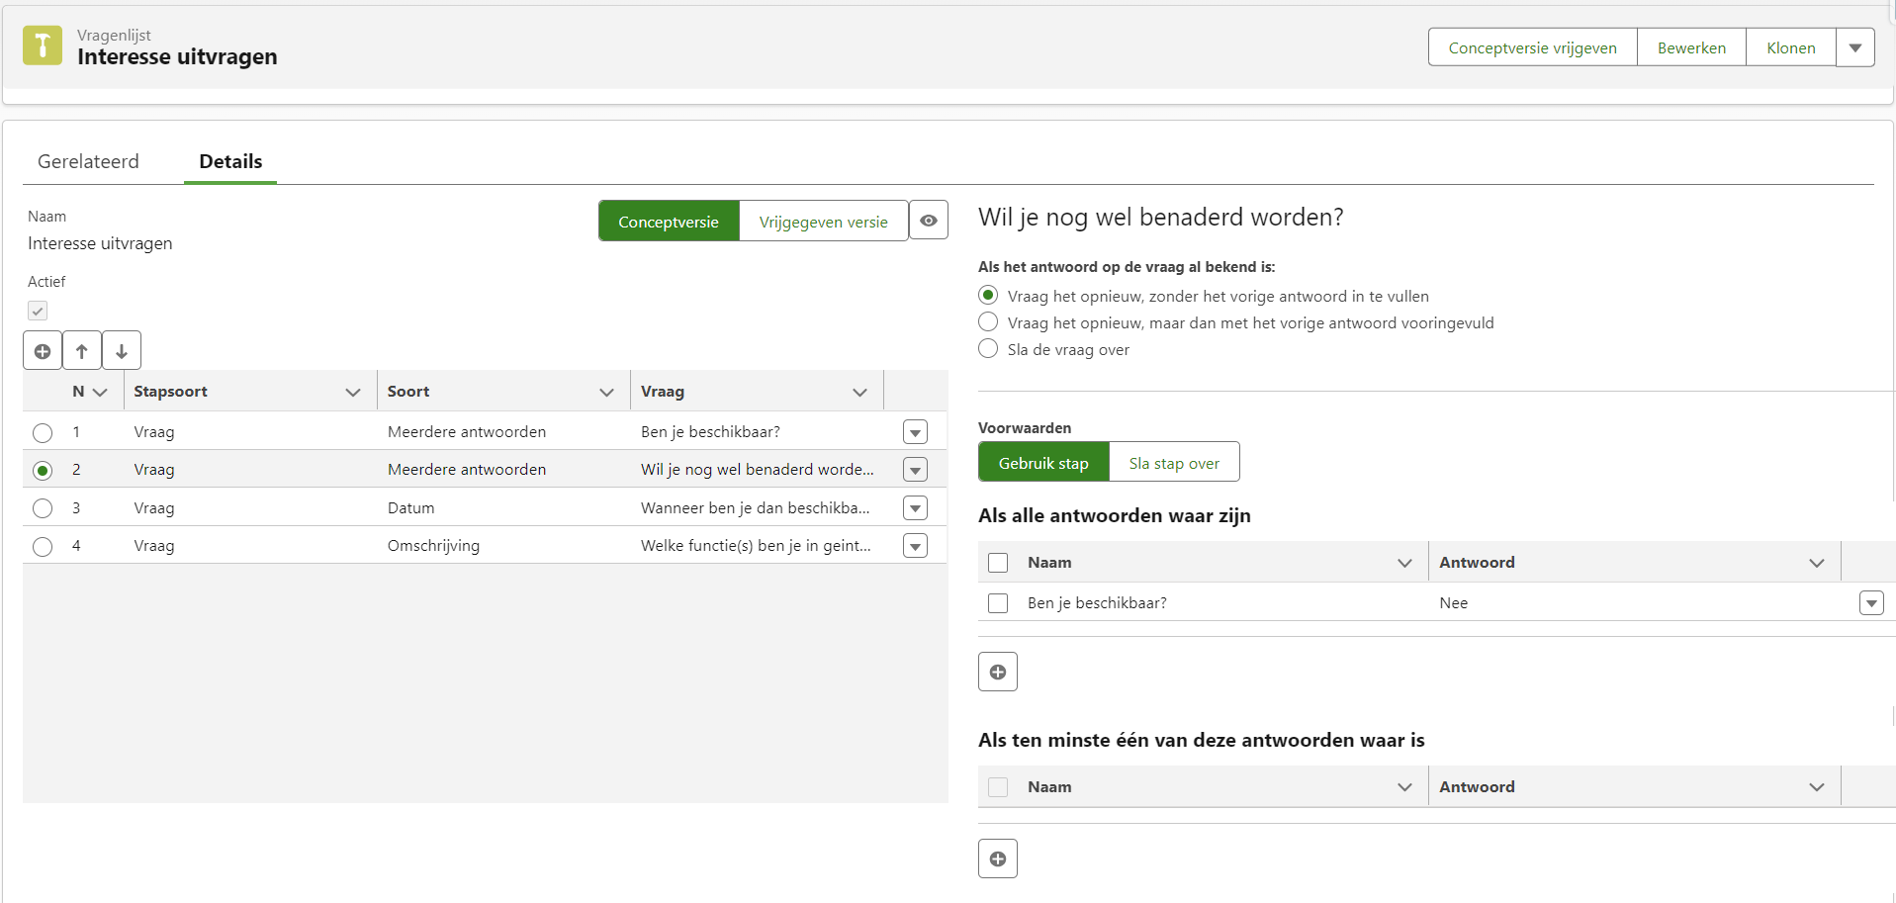
Task: Choose 'Sla stap over' condition button
Action: [1174, 463]
